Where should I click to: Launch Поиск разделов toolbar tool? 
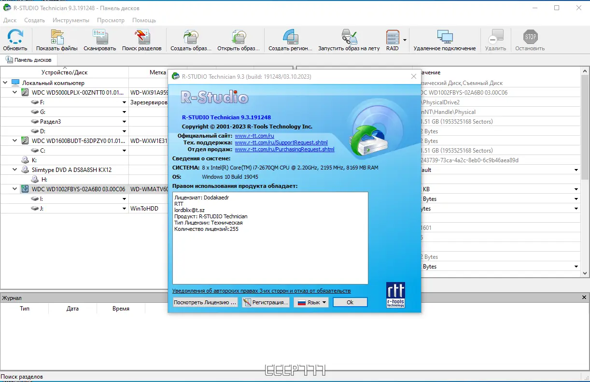click(x=142, y=37)
